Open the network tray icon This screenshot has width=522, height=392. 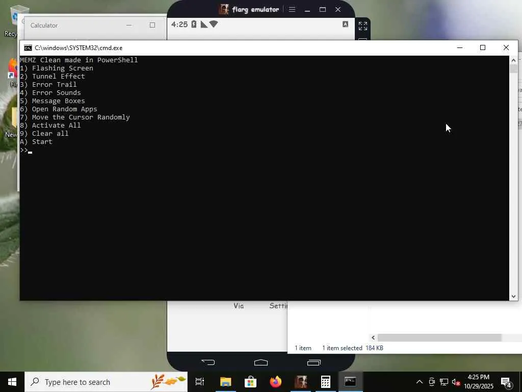(444, 382)
